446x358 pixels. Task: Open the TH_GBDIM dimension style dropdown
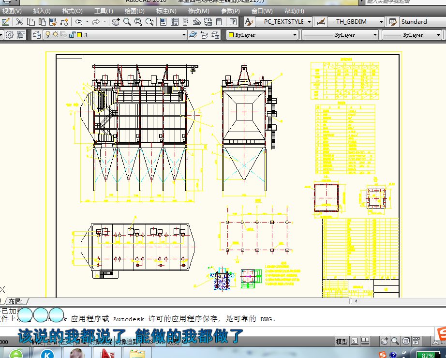pyautogui.click(x=381, y=22)
